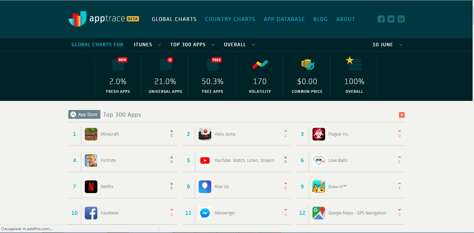
Task: Switch to Country Charts
Action: click(x=230, y=19)
